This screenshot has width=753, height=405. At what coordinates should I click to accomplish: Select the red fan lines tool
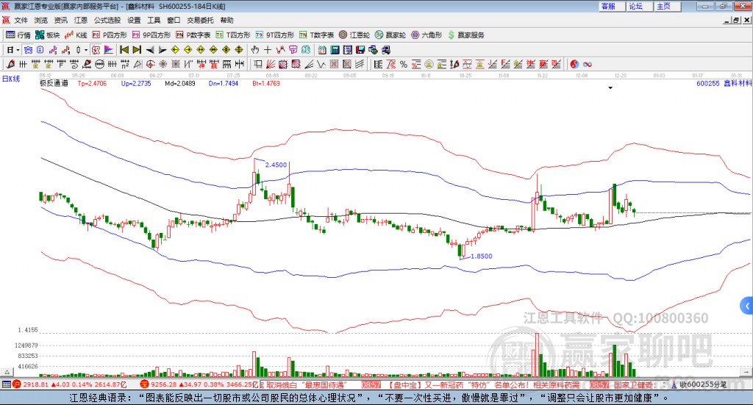pyautogui.click(x=271, y=64)
